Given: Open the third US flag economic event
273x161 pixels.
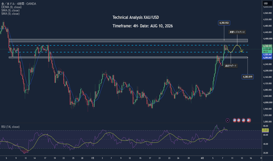Looking at the screenshot, I should click(244, 120).
